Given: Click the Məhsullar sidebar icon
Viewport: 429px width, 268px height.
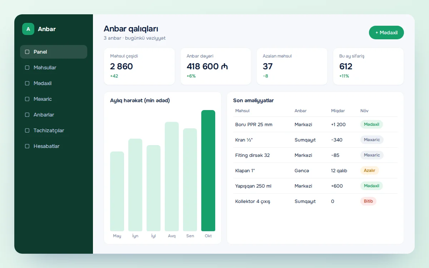Looking at the screenshot, I should pyautogui.click(x=27, y=68).
